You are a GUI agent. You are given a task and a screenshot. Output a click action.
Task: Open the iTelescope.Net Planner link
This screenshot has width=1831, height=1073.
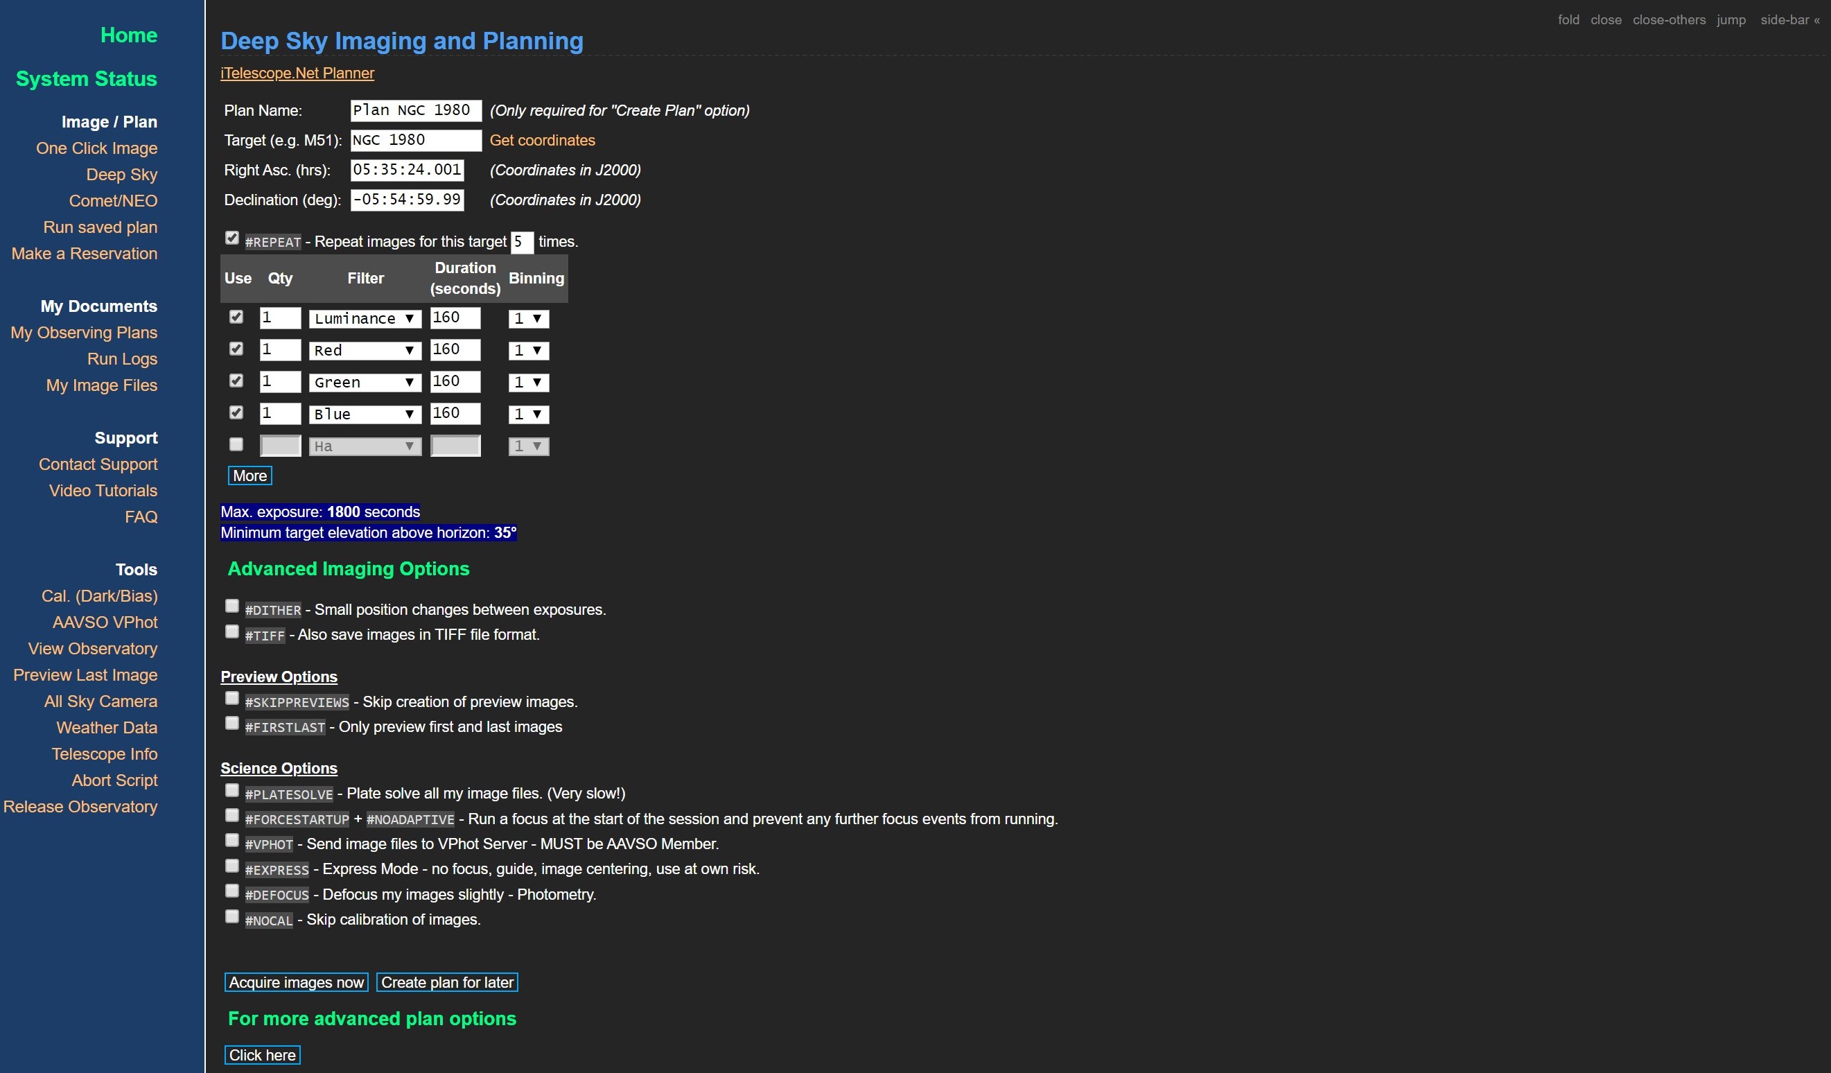pyautogui.click(x=297, y=73)
